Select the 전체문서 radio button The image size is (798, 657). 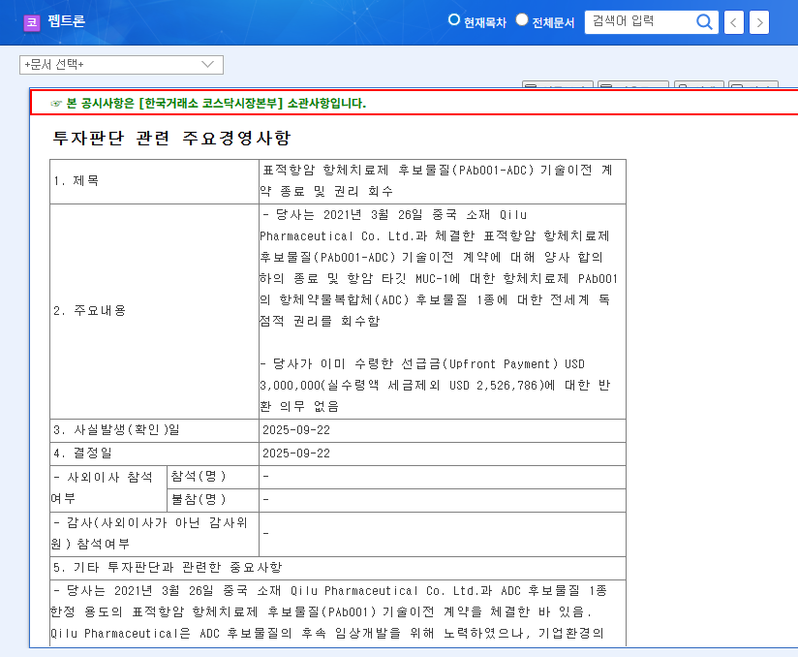[522, 19]
